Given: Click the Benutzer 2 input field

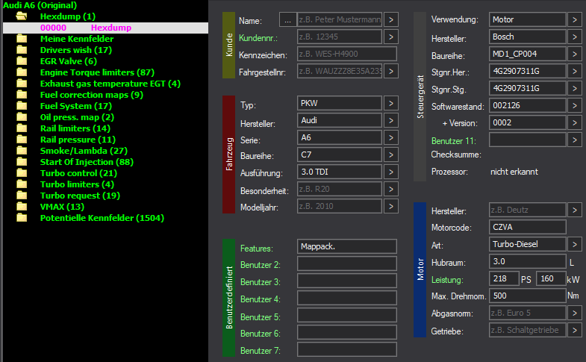Looking at the screenshot, I should 347,263.
